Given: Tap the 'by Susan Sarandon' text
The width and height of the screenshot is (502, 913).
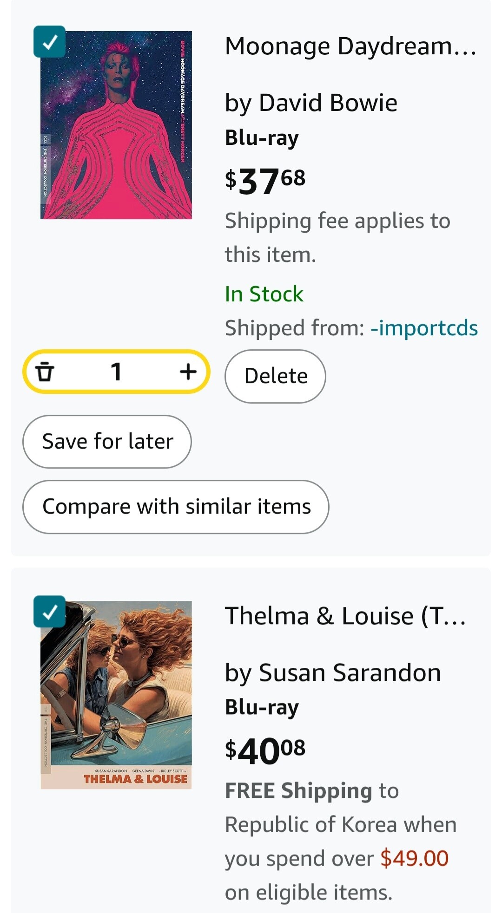Looking at the screenshot, I should (x=332, y=672).
